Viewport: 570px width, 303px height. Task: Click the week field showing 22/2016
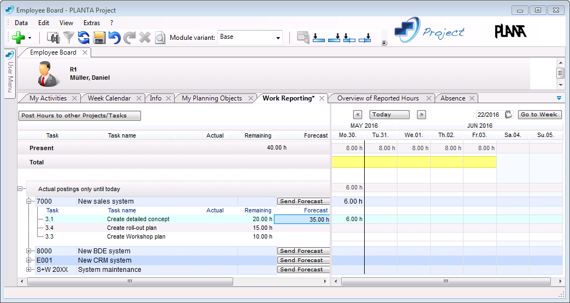489,115
